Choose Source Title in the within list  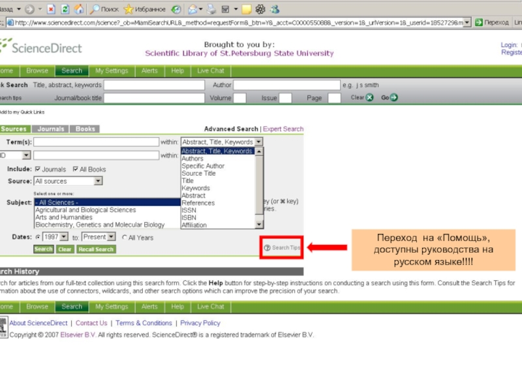click(218, 173)
